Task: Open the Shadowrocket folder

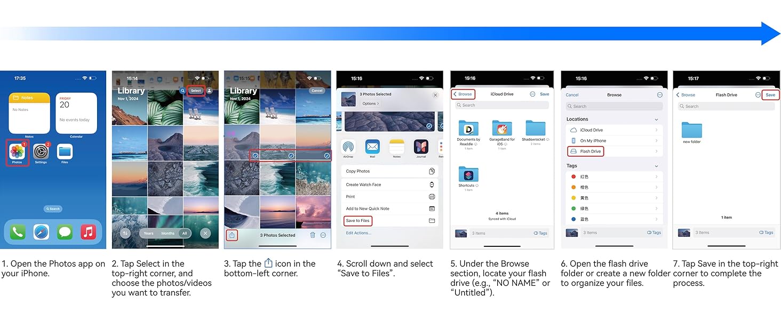Action: tap(536, 133)
